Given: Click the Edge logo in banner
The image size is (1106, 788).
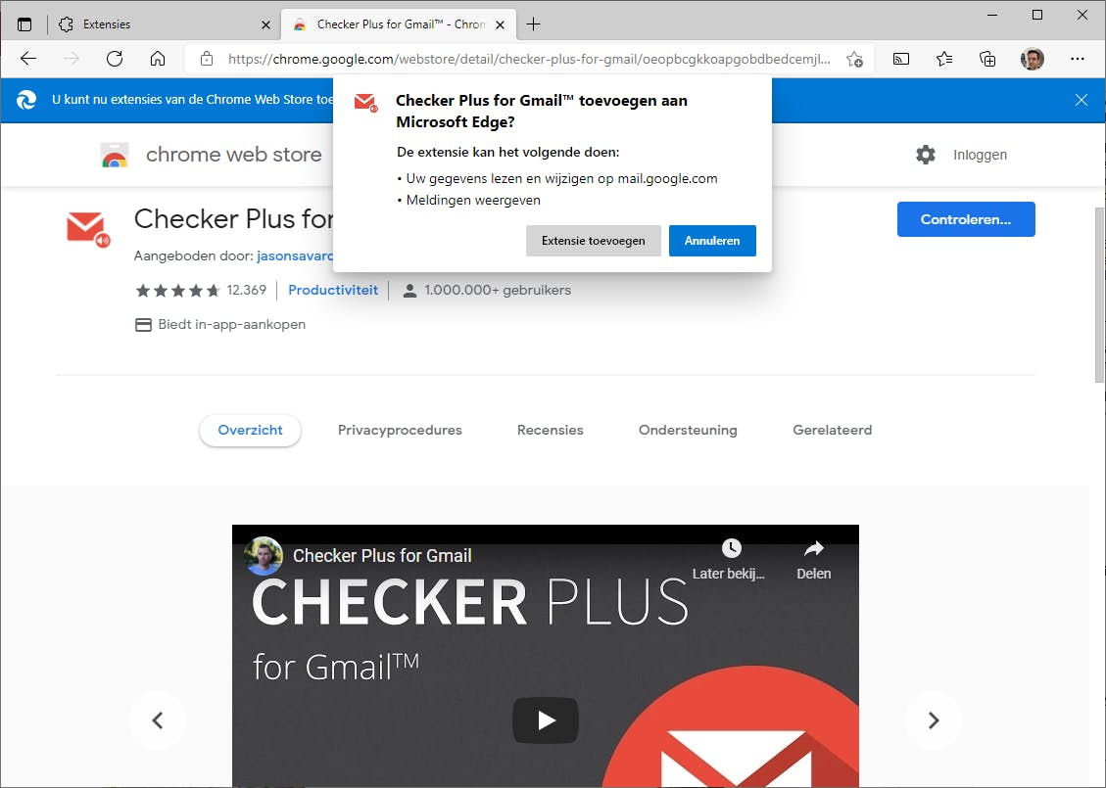Looking at the screenshot, I should [x=26, y=100].
